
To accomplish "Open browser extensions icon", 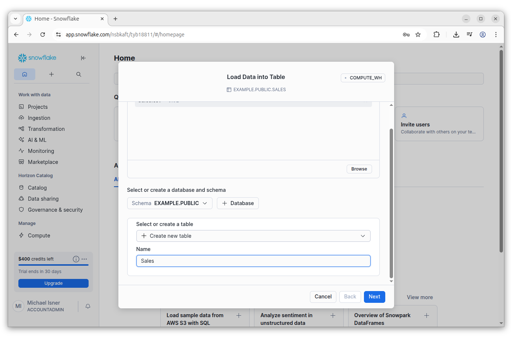I will [436, 35].
